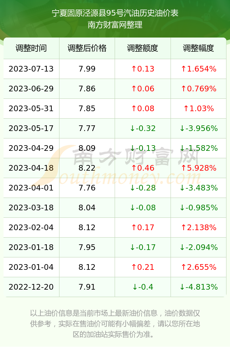The height and width of the screenshot is (347, 230).
Task: Click the 调整额度 column header
Action: coord(143,48)
